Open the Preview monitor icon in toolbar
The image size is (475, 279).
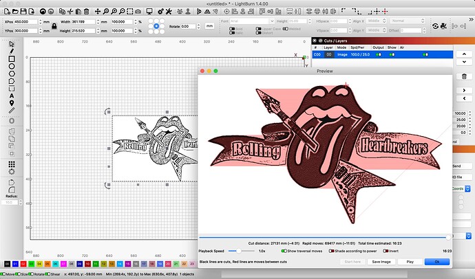(x=149, y=12)
